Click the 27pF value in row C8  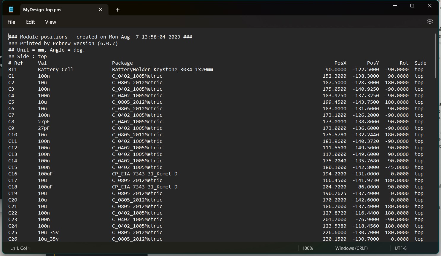[44, 121]
